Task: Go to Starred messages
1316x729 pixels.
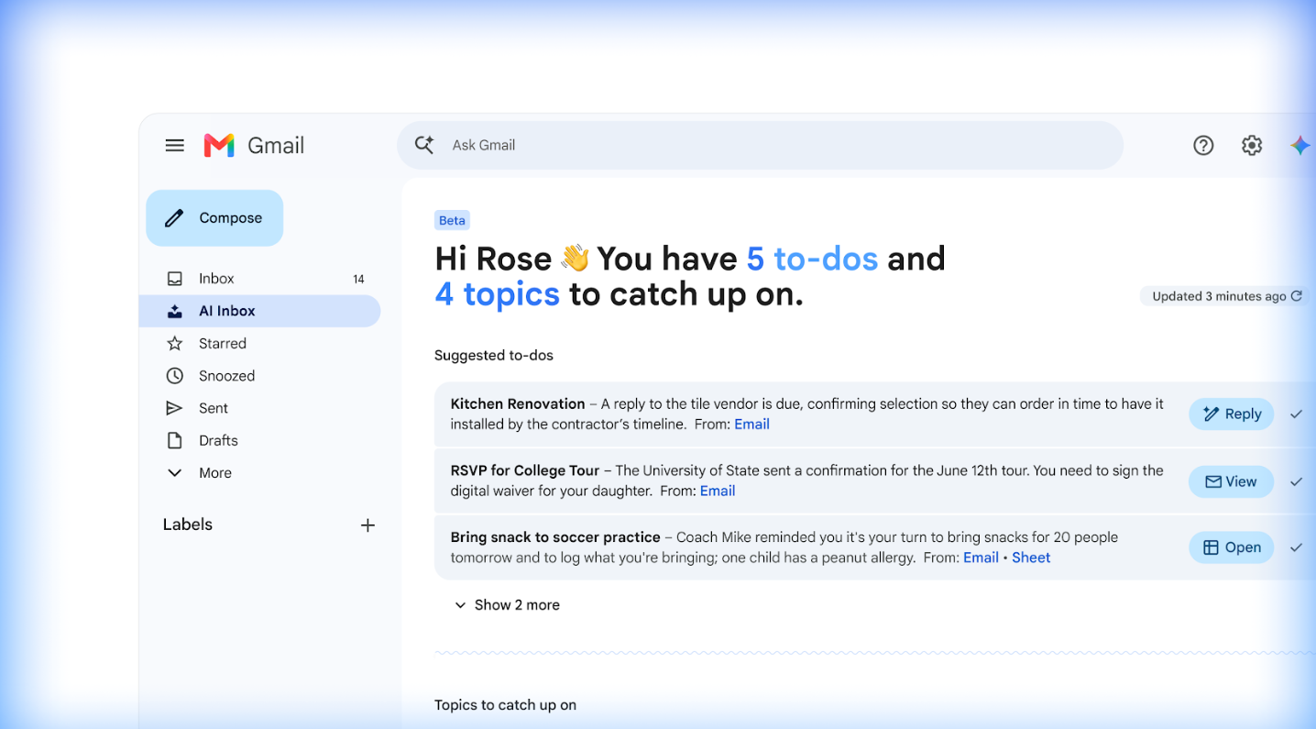Action: click(x=259, y=343)
